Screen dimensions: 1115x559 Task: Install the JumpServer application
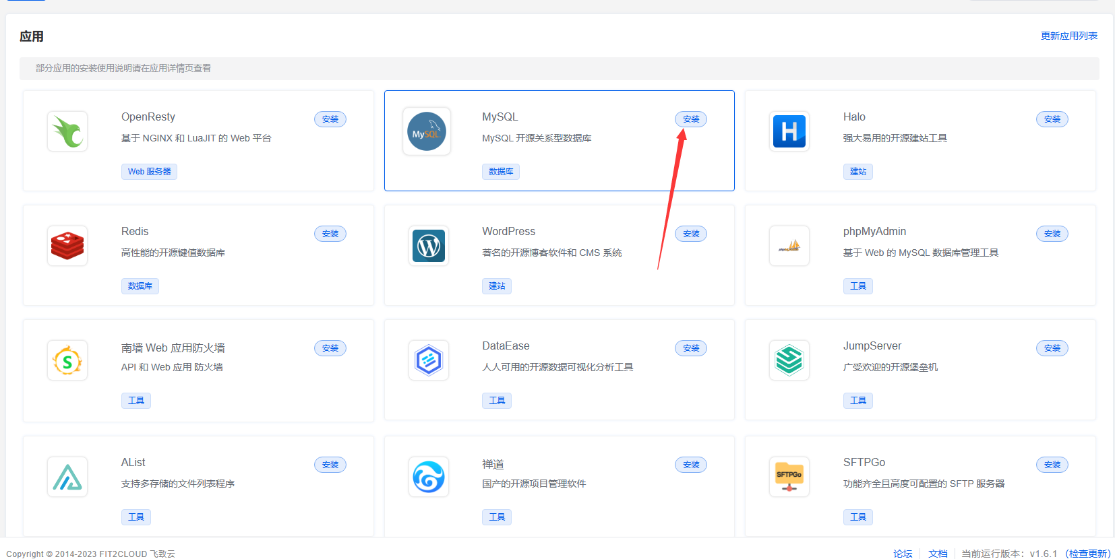(x=1052, y=348)
